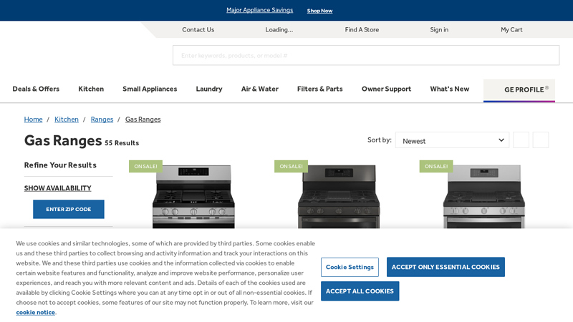Image resolution: width=573 pixels, height=322 pixels.
Task: Open My Cart
Action: tap(511, 29)
